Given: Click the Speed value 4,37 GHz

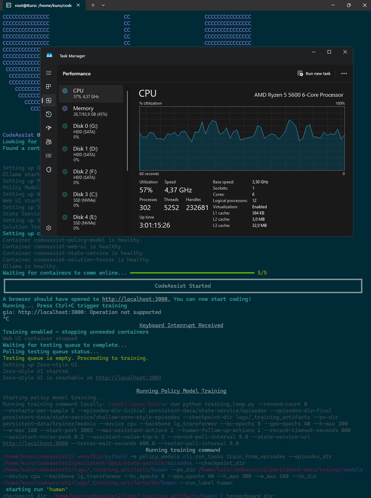Looking at the screenshot, I should [178, 190].
